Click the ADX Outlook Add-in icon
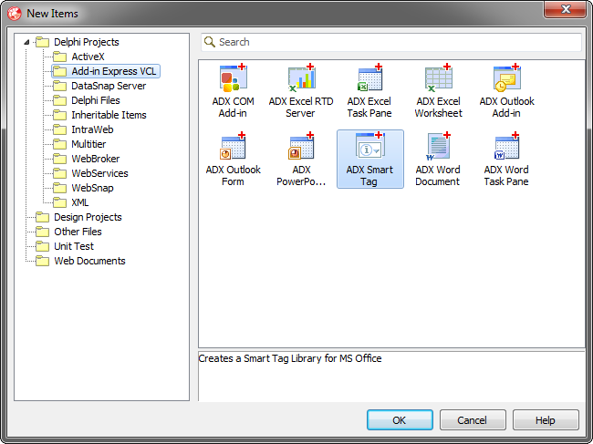This screenshot has height=444, width=593. coord(506,78)
